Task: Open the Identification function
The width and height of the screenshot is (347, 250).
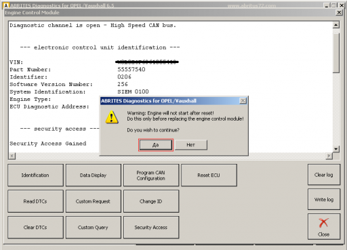Action: 35,175
